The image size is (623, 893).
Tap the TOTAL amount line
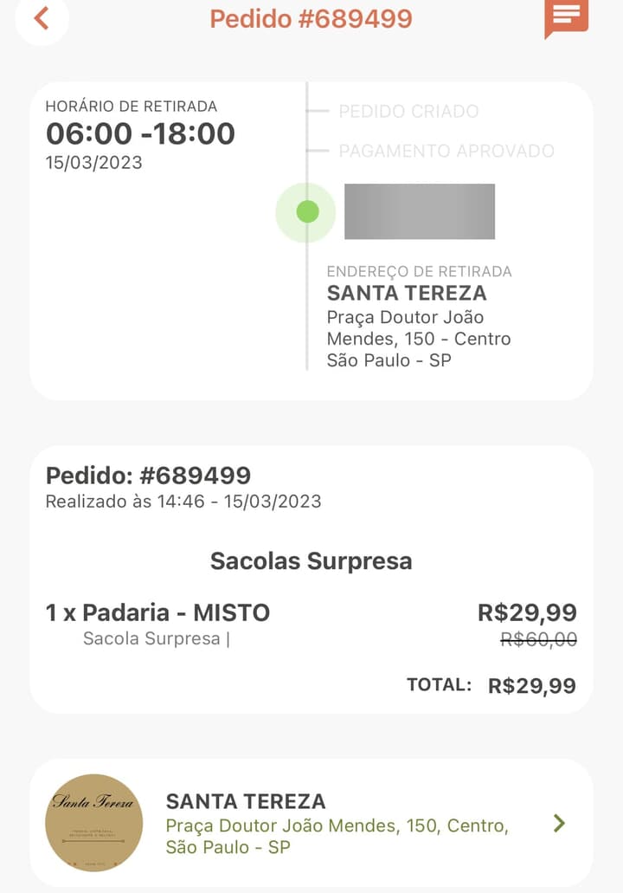(491, 686)
